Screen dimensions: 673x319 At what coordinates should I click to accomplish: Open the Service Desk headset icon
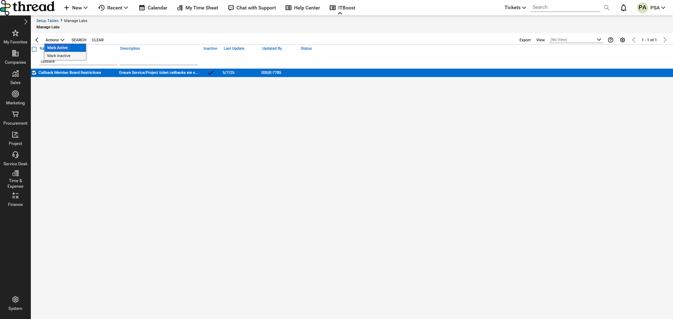(15, 155)
